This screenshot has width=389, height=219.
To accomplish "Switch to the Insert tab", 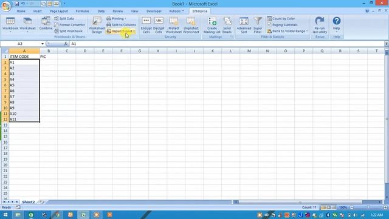I will click(38, 11).
